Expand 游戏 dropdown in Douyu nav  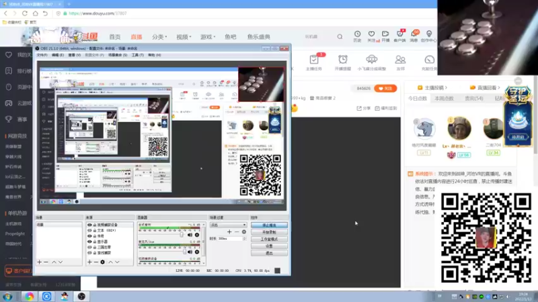[x=208, y=37]
